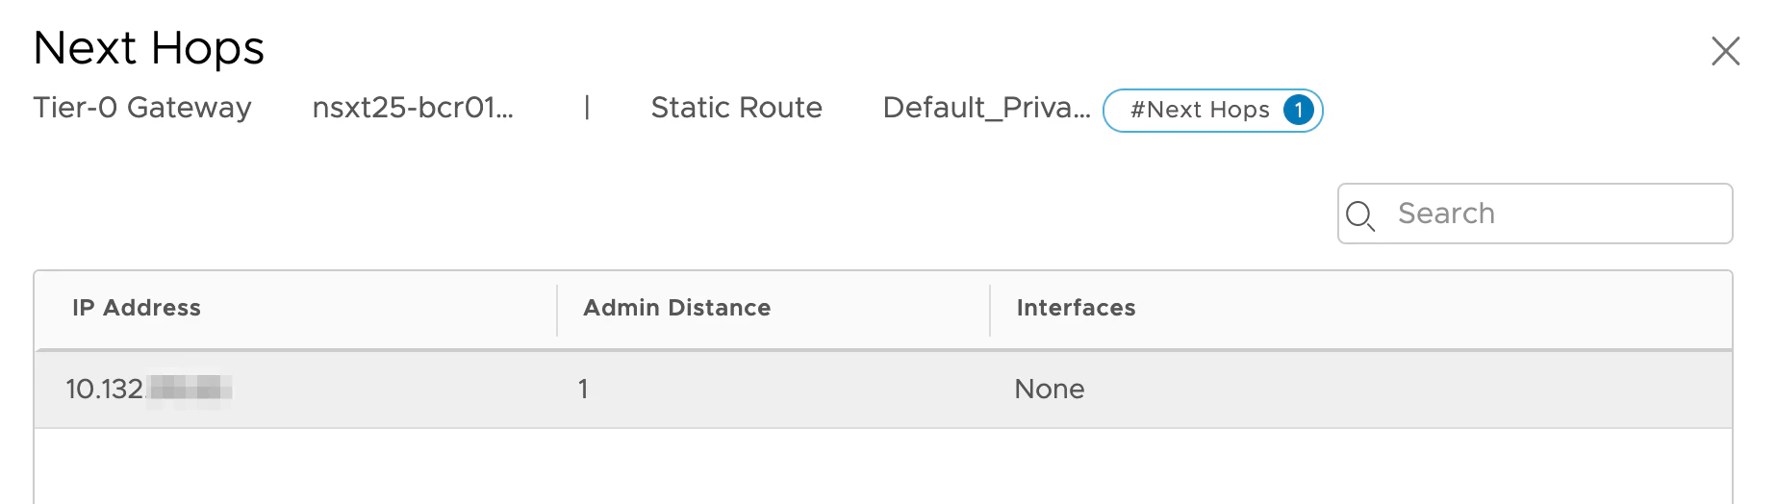The image size is (1776, 504).
Task: Click the search magnifier icon
Action: tap(1359, 214)
